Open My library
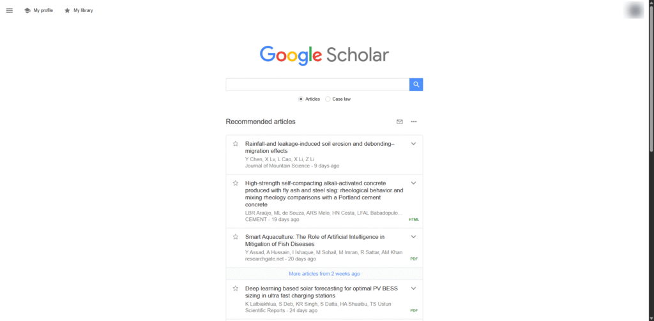Screen dimensions: 654x321 point(79,10)
